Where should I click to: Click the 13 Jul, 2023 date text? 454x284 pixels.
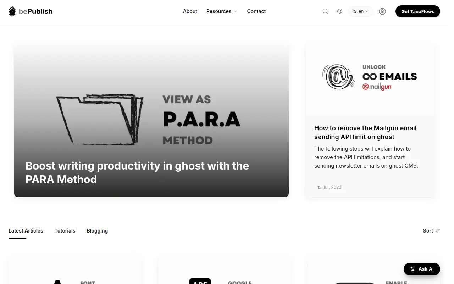329,187
